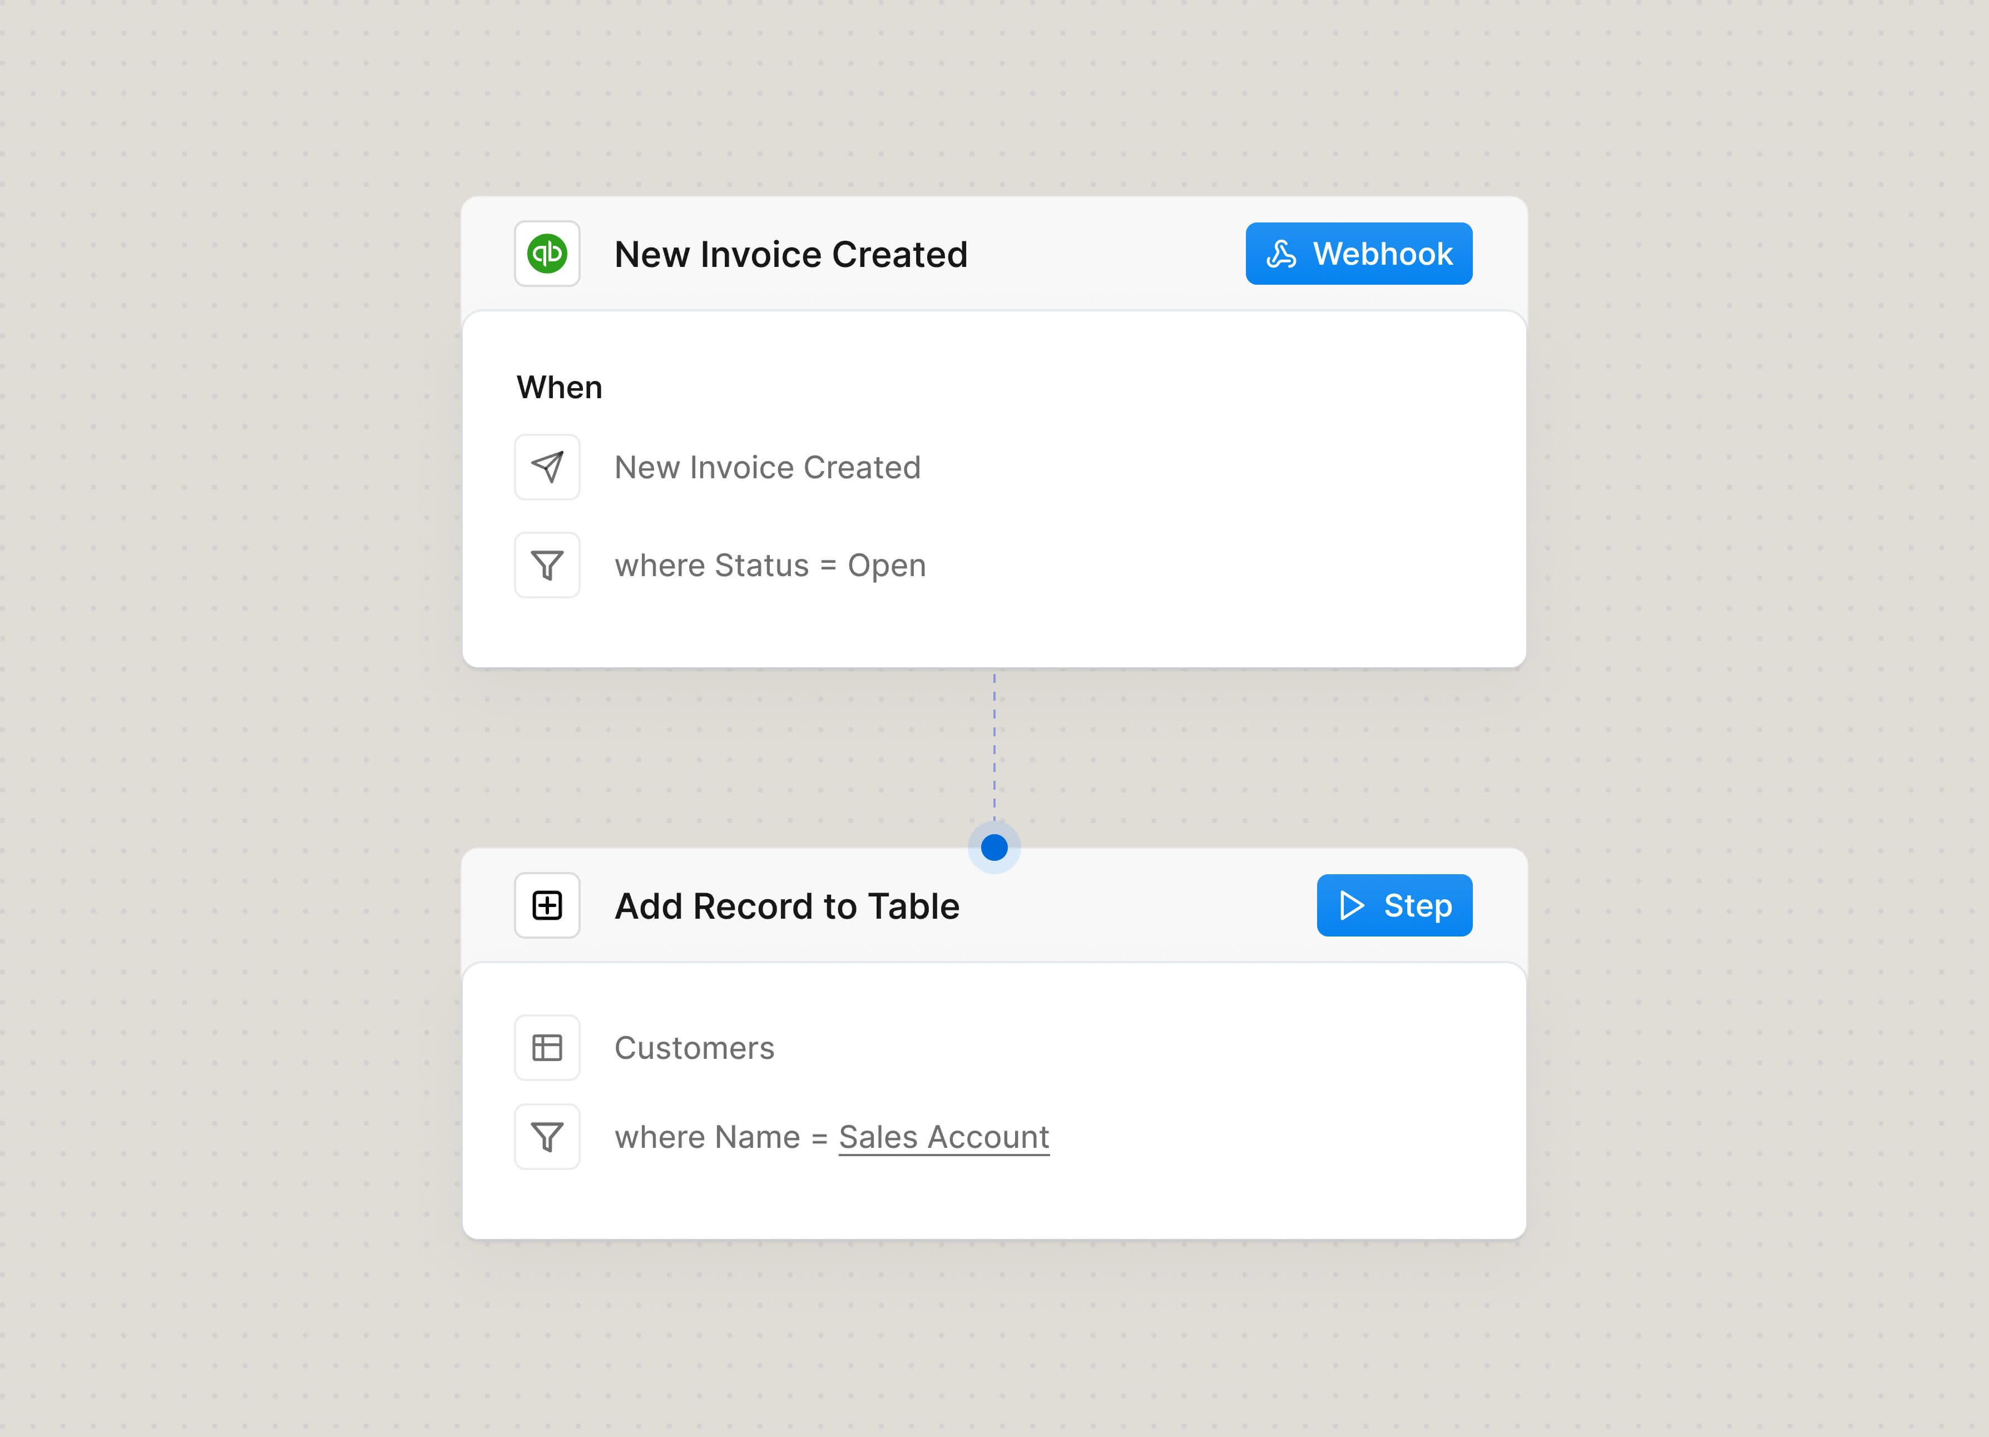The image size is (1989, 1437).
Task: Select the New Invoice Created trigger row
Action: [768, 467]
